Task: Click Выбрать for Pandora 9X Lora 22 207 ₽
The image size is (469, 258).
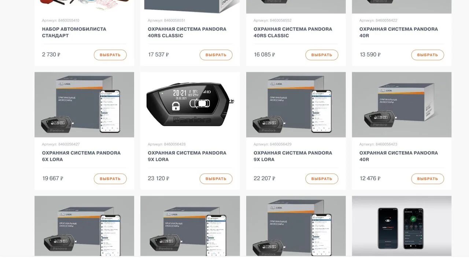Action: (x=322, y=179)
